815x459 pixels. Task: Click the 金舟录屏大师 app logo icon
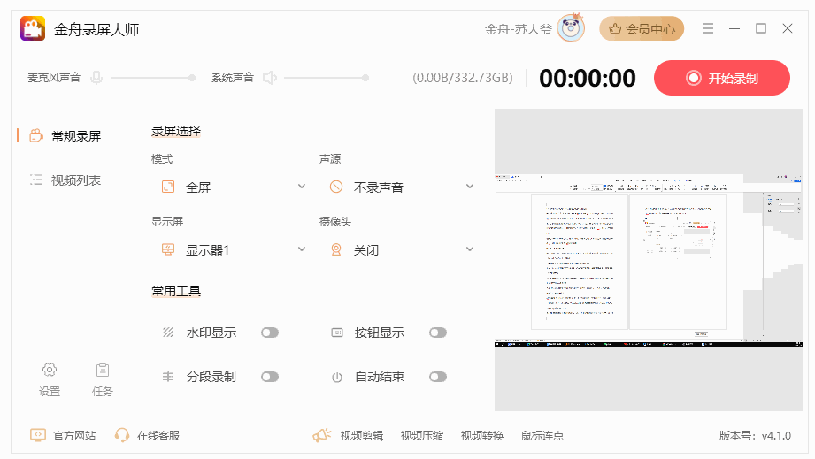[33, 28]
